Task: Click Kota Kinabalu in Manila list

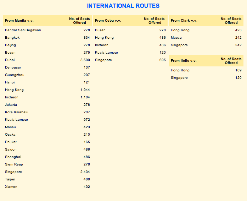Action: point(17,112)
